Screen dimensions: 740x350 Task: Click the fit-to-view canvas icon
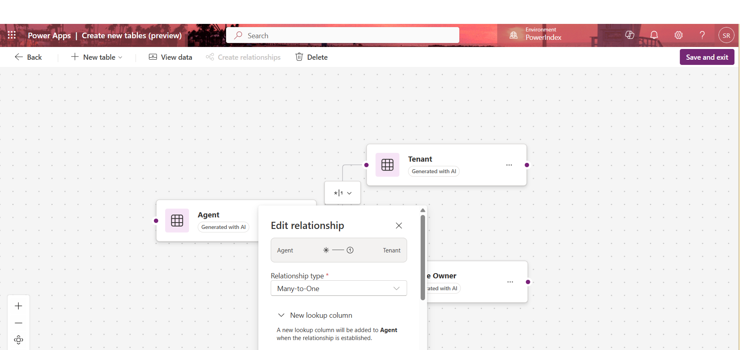[x=18, y=340]
